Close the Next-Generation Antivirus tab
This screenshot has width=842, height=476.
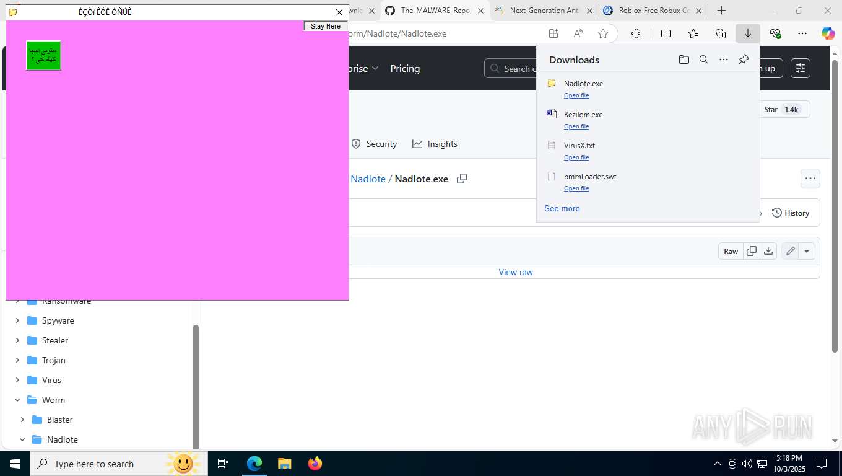(x=589, y=11)
